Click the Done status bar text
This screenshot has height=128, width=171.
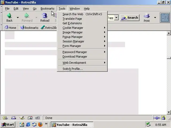tap(49, 118)
